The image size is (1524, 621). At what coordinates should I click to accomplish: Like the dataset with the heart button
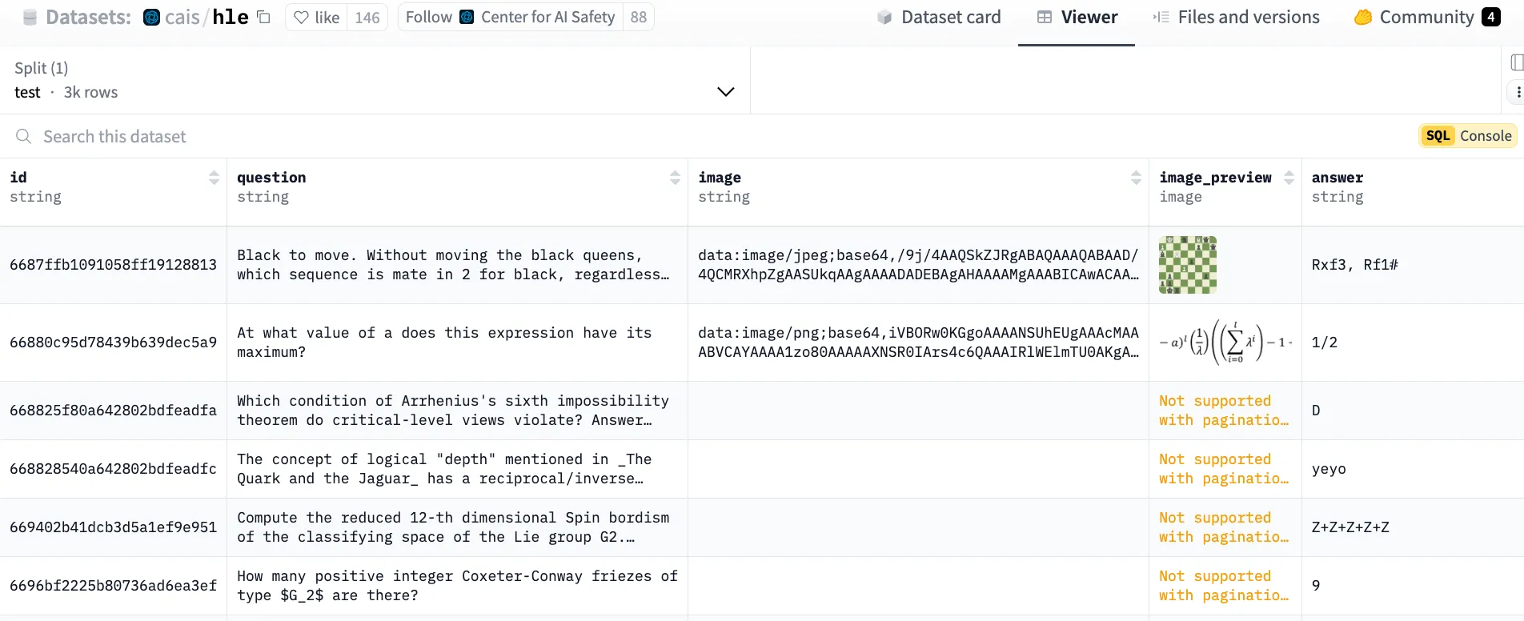[316, 17]
